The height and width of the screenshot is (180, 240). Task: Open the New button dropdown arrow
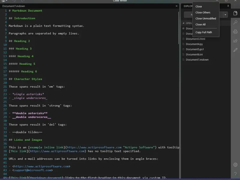tap(225, 15)
